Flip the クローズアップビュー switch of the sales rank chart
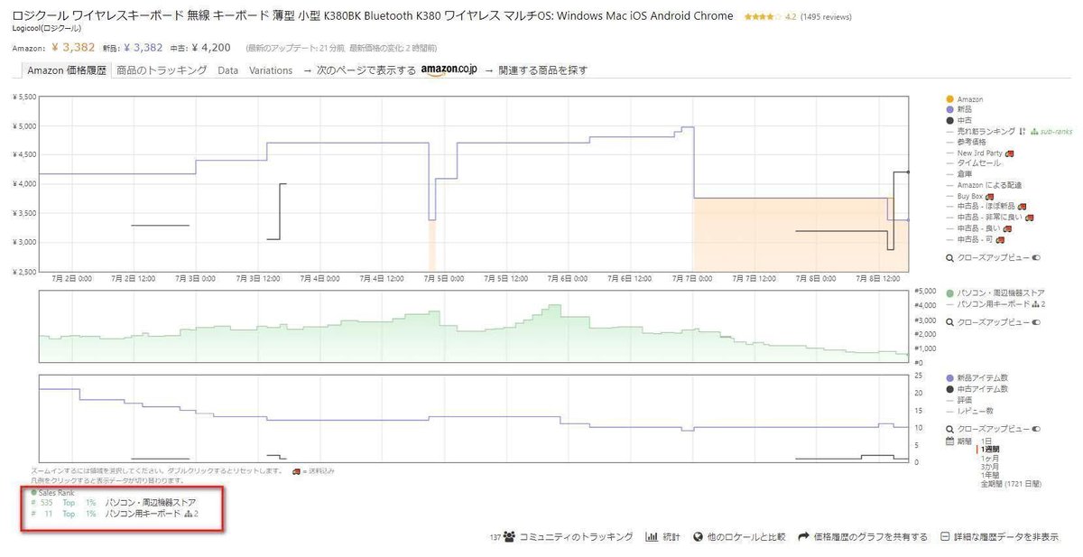 [1035, 321]
